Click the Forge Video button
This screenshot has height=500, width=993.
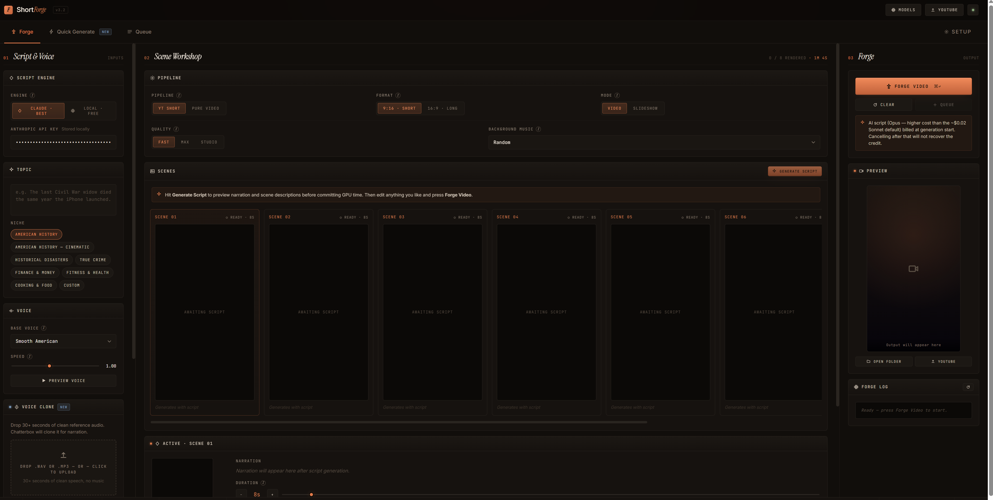tap(913, 86)
